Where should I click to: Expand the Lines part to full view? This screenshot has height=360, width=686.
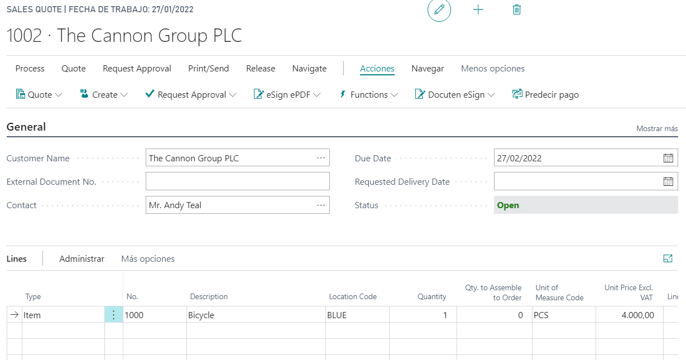[x=668, y=258]
